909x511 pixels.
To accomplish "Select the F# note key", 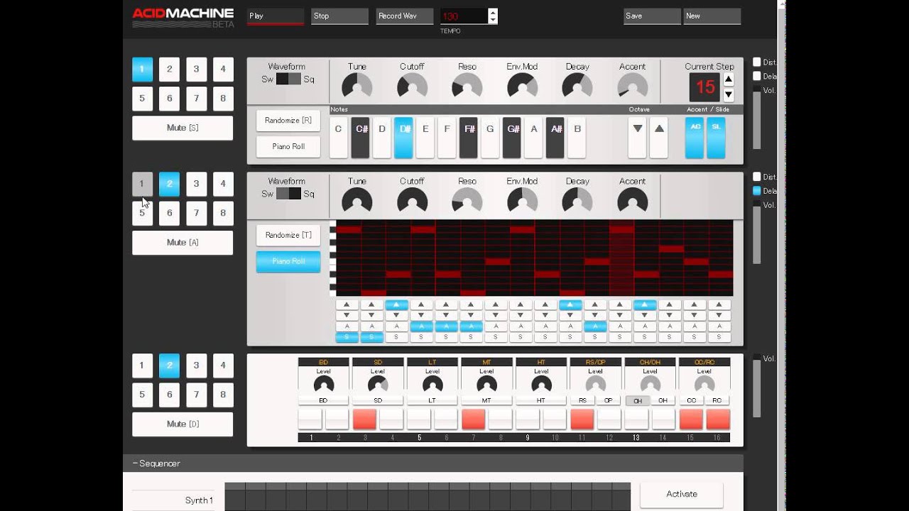I will tap(469, 137).
